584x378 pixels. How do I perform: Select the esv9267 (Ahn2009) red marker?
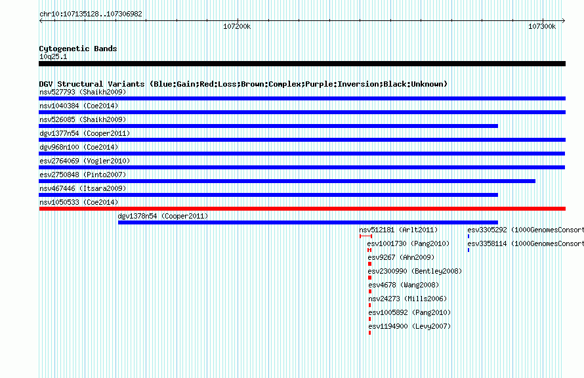point(369,264)
